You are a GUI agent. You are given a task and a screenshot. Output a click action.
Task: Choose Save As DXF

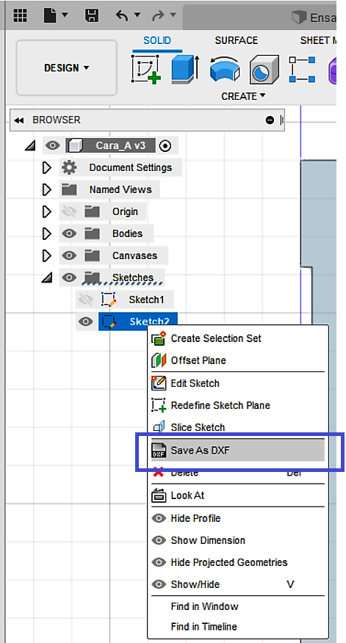click(237, 450)
